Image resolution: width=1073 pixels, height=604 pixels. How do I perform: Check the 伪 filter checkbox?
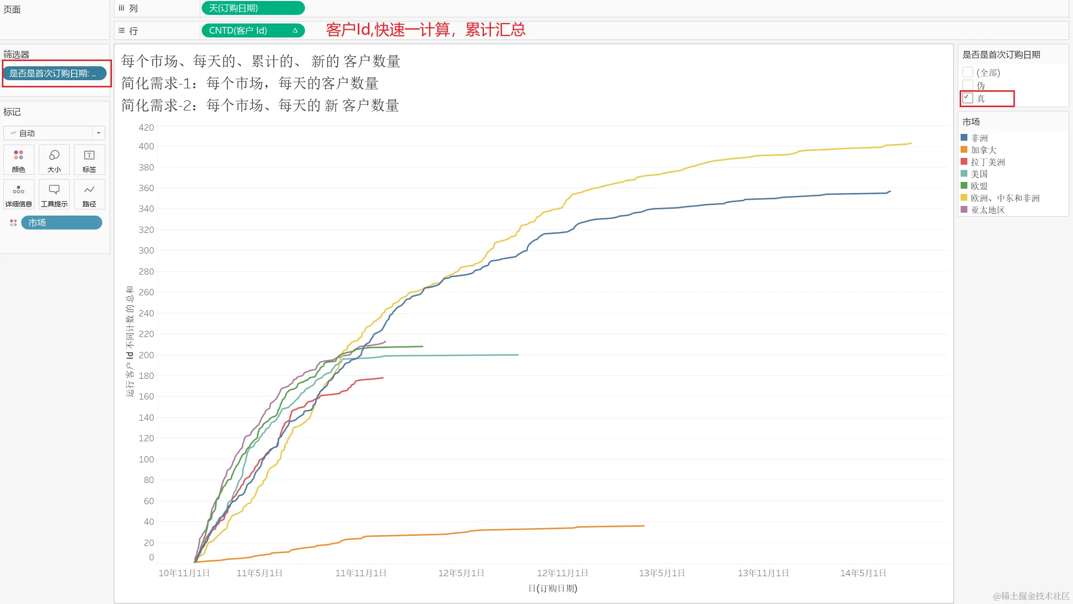pyautogui.click(x=968, y=85)
